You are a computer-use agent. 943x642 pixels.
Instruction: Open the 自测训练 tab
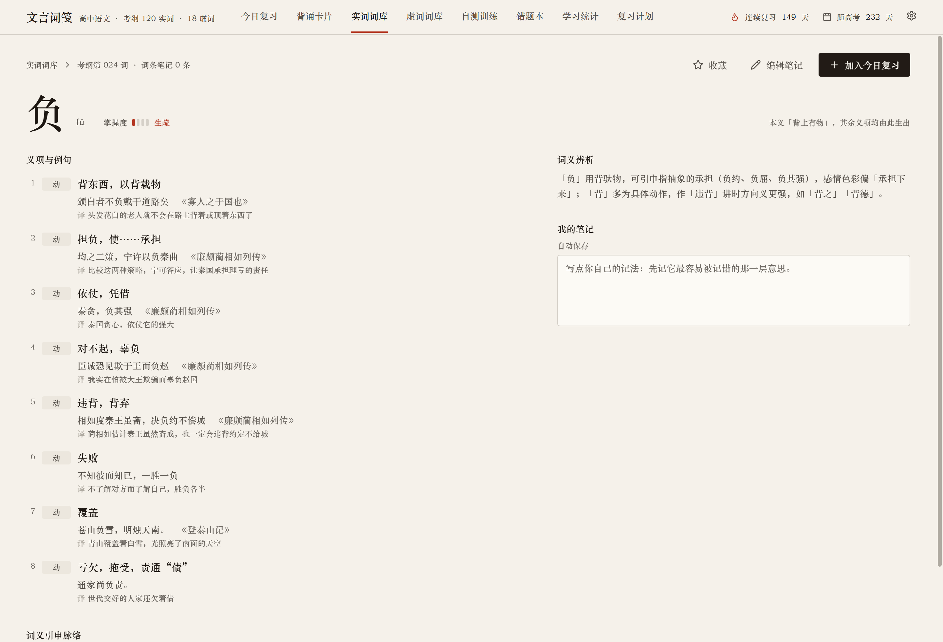(x=480, y=17)
